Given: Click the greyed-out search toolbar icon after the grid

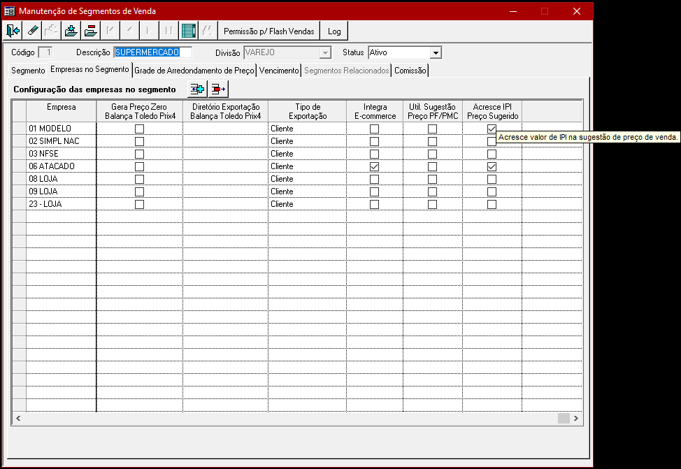Looking at the screenshot, I should click(208, 31).
